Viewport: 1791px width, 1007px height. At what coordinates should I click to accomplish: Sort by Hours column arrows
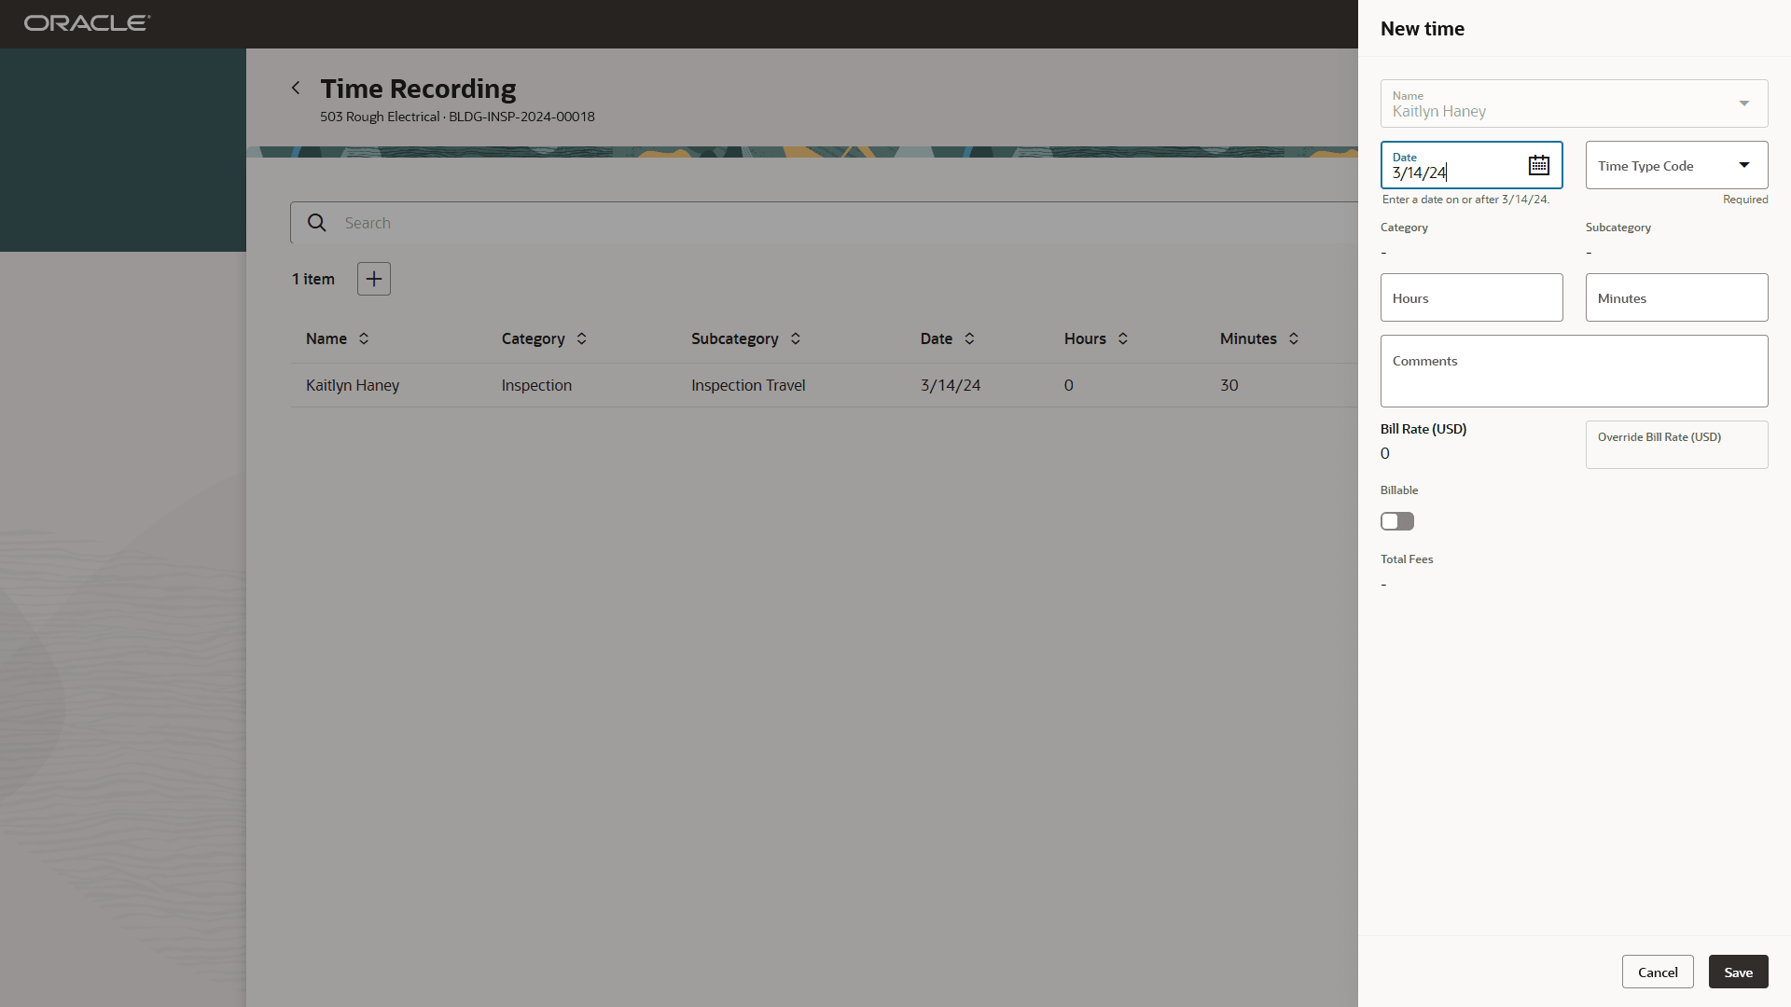click(x=1123, y=338)
